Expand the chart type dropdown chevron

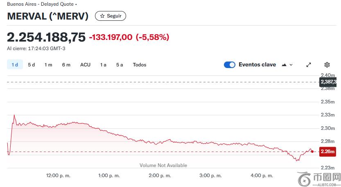[x=291, y=65]
